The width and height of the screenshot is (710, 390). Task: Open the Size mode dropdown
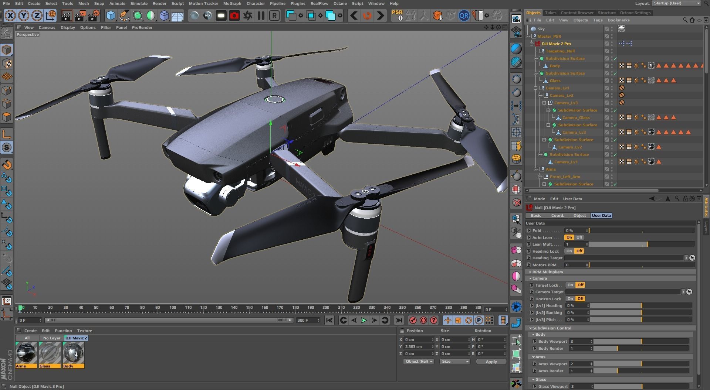pyautogui.click(x=455, y=362)
